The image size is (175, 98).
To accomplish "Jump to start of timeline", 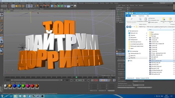I will [x=71, y=80].
